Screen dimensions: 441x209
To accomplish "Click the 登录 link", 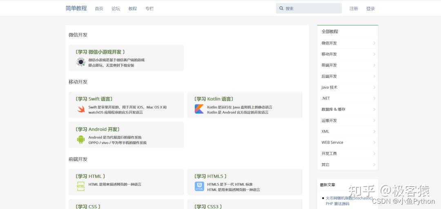I will pyautogui.click(x=370, y=9).
